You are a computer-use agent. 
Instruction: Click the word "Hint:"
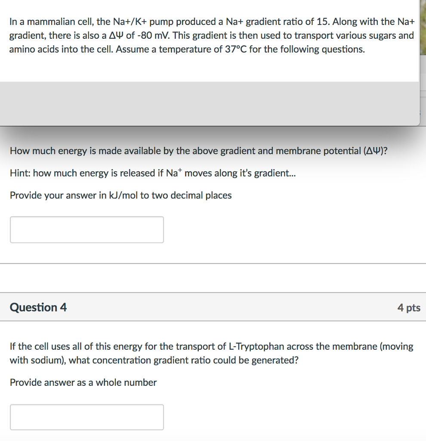click(x=20, y=173)
